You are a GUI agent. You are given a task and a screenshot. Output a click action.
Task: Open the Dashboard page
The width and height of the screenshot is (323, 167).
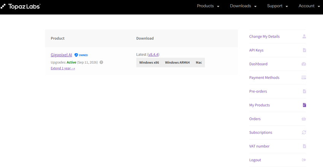(258, 64)
